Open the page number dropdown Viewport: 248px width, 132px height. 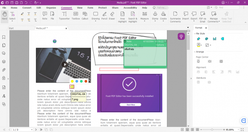click(32, 130)
